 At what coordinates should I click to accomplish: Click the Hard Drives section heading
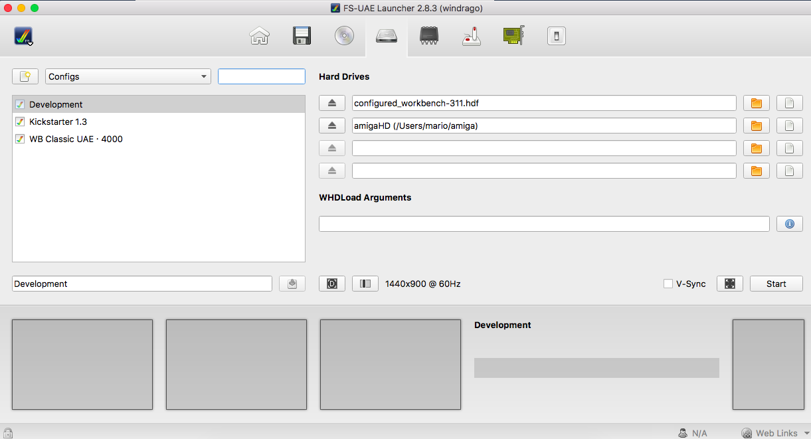click(344, 76)
